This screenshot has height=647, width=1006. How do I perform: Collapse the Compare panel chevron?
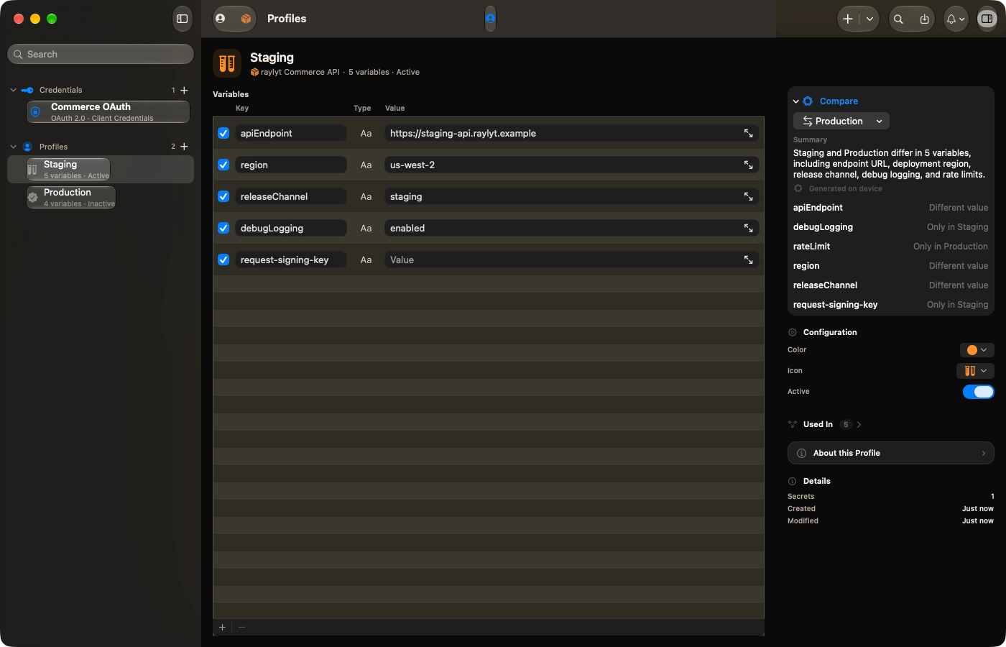796,101
